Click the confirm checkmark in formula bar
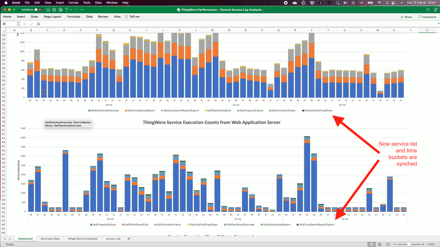The width and height of the screenshot is (440, 247). click(31, 24)
